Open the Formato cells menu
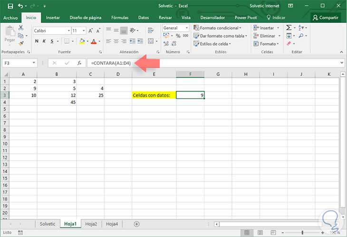Image resolution: width=347 pixels, height=237 pixels. point(266,44)
